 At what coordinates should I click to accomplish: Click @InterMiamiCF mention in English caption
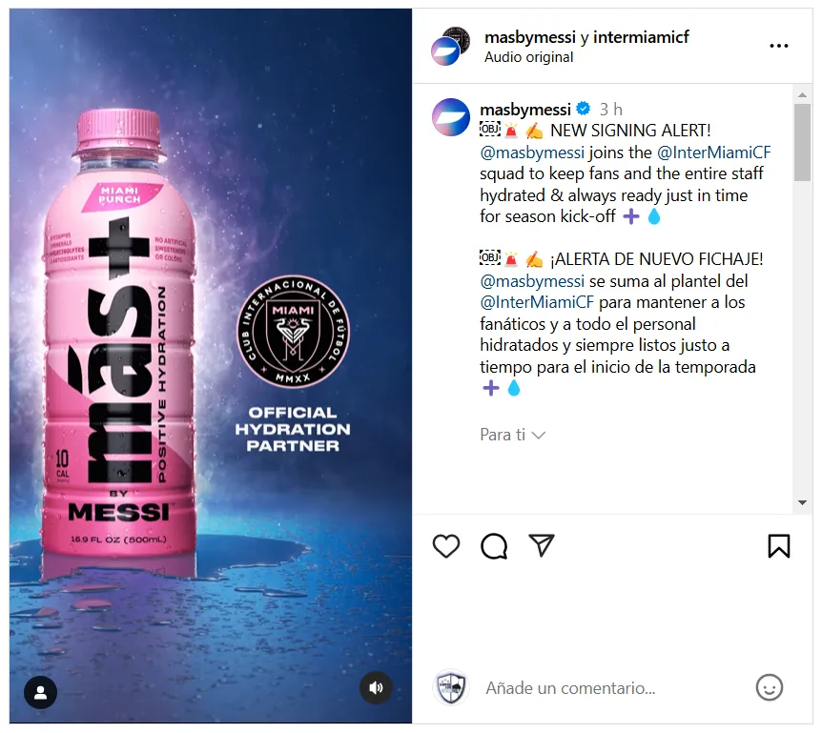[713, 153]
